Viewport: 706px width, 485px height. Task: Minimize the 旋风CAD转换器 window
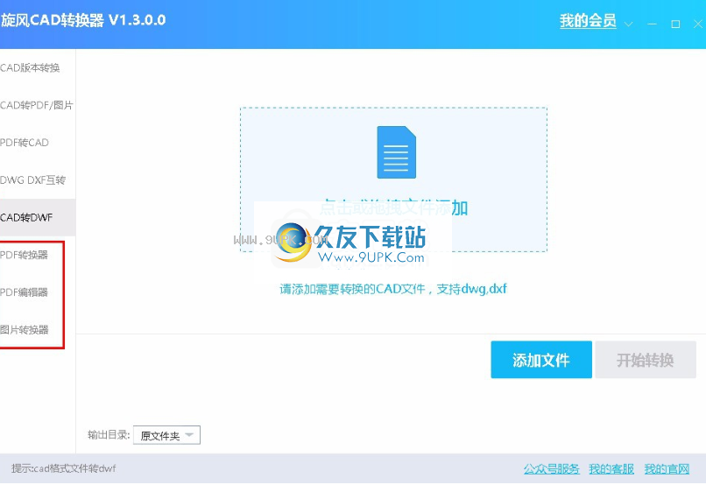click(652, 24)
